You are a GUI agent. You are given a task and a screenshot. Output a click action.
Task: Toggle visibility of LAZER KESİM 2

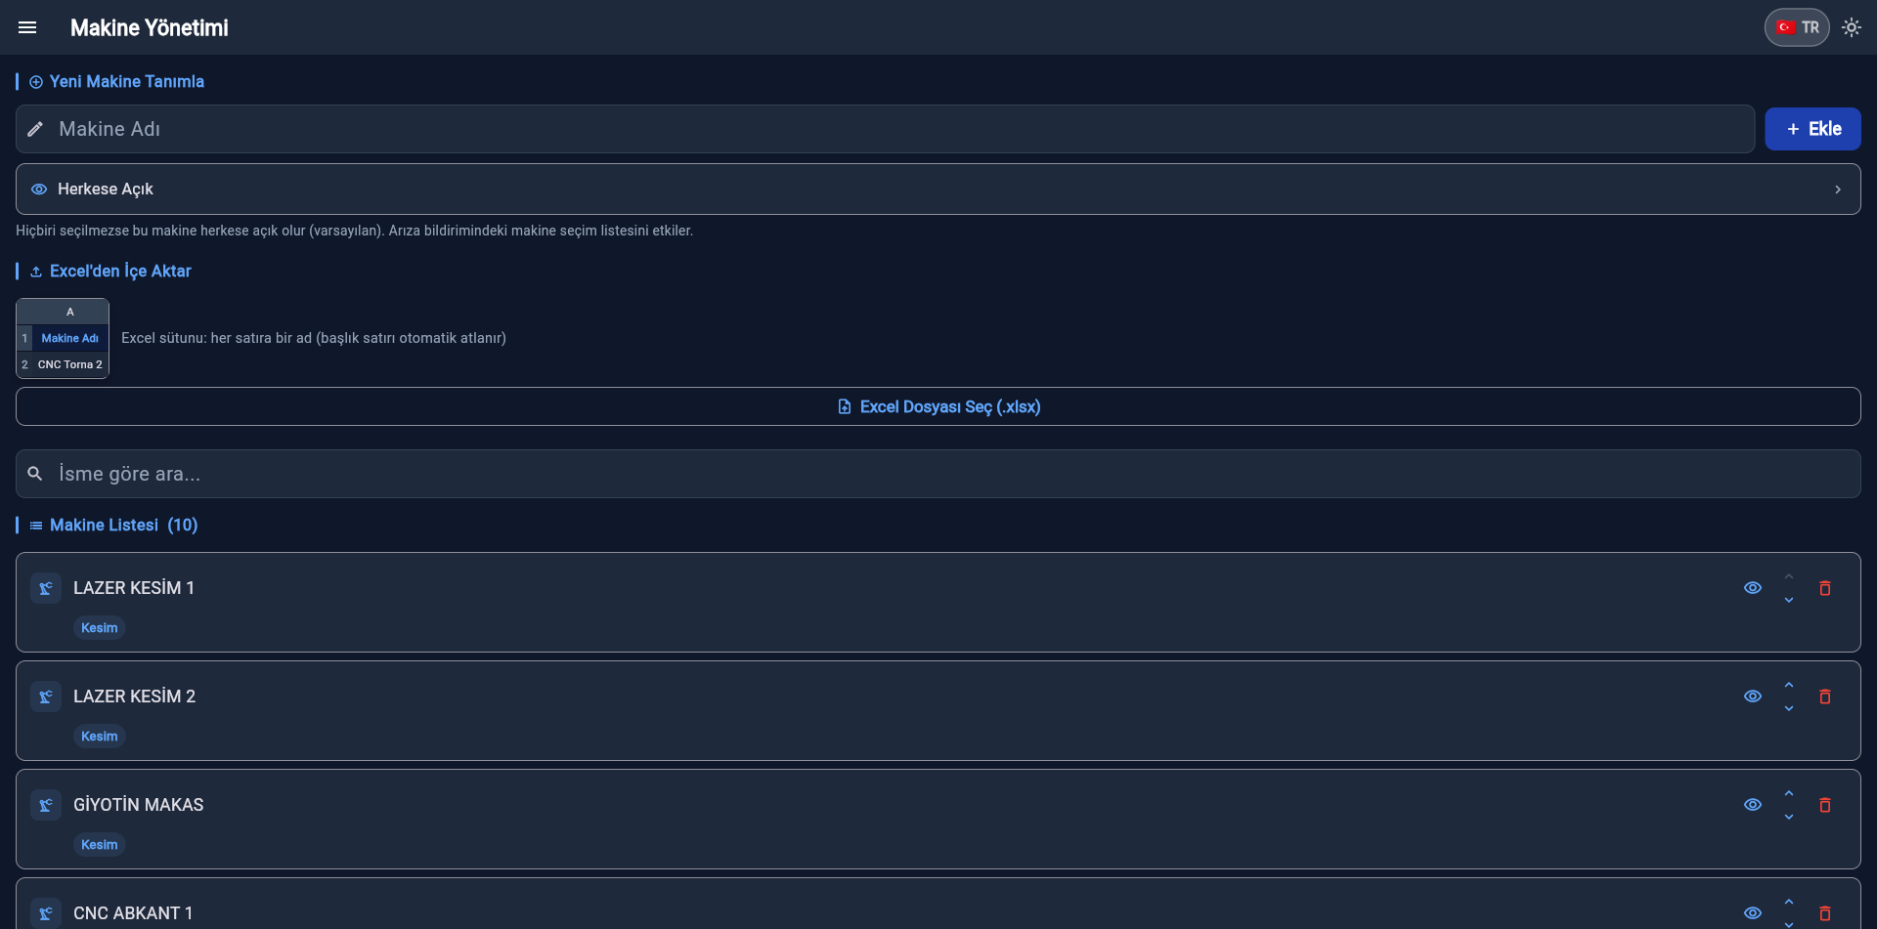coord(1753,697)
